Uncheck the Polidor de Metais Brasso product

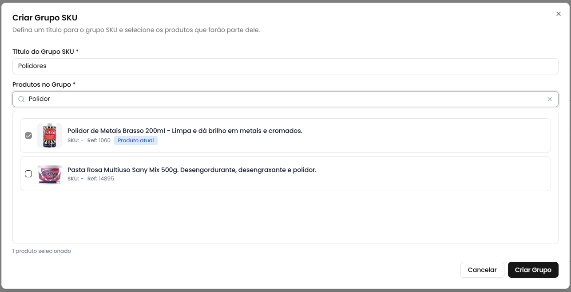tap(28, 135)
